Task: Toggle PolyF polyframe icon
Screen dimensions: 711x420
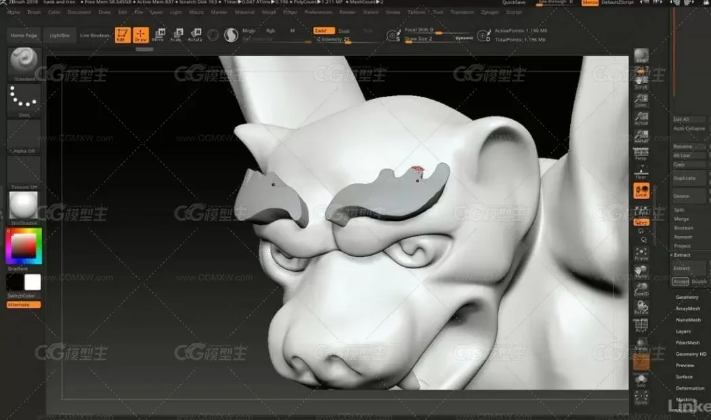Action: click(641, 325)
